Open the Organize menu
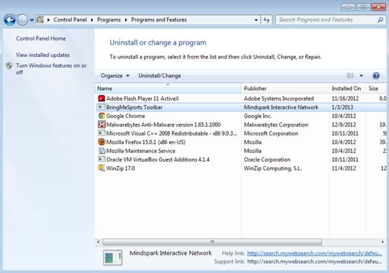 (x=115, y=76)
